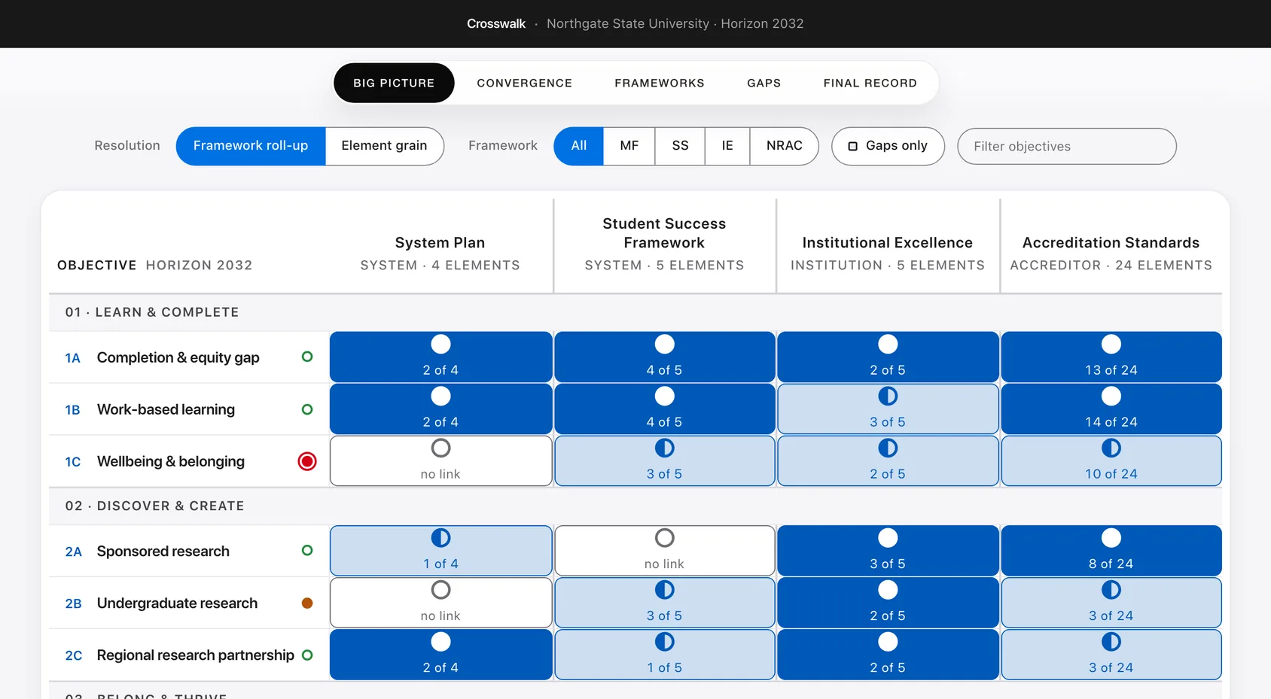Click the green status dot for Regional research partnership
The width and height of the screenshot is (1271, 699).
click(307, 655)
